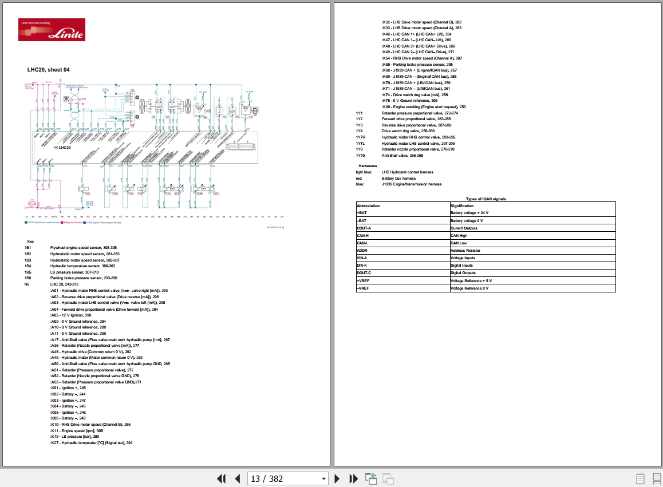The image size is (663, 487).
Task: Select the text 'Anti-Stall valve, 266-268'
Action: coord(402,155)
